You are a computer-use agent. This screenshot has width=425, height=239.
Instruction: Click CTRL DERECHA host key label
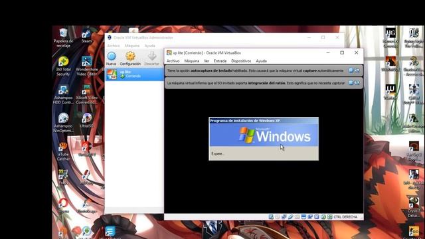(x=345, y=217)
